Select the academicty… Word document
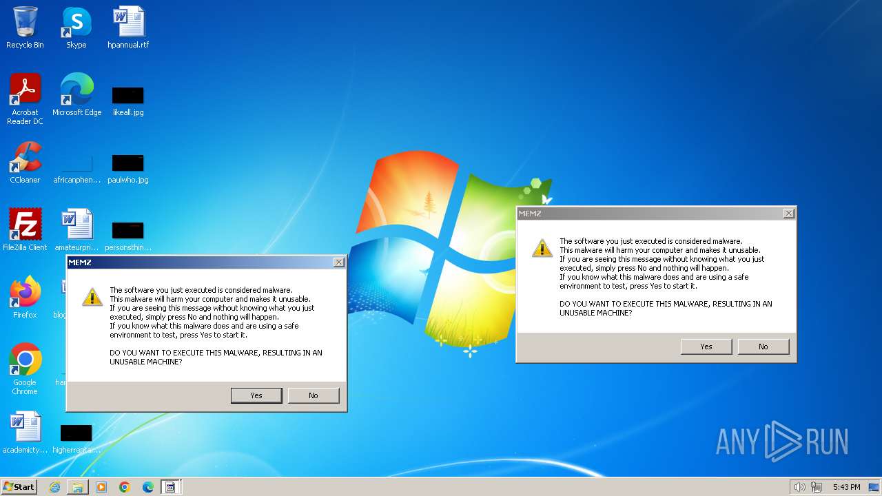 [x=25, y=432]
